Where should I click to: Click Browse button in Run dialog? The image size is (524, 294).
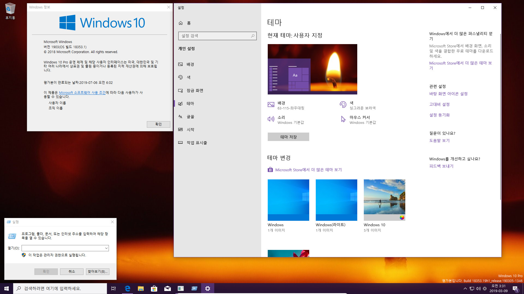98,272
